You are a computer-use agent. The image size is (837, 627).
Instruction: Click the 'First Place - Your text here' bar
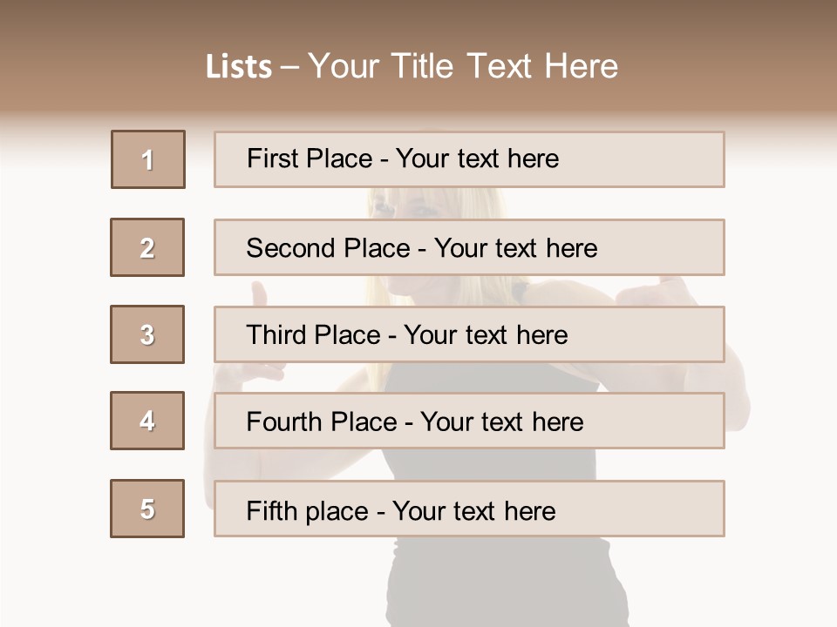point(469,159)
